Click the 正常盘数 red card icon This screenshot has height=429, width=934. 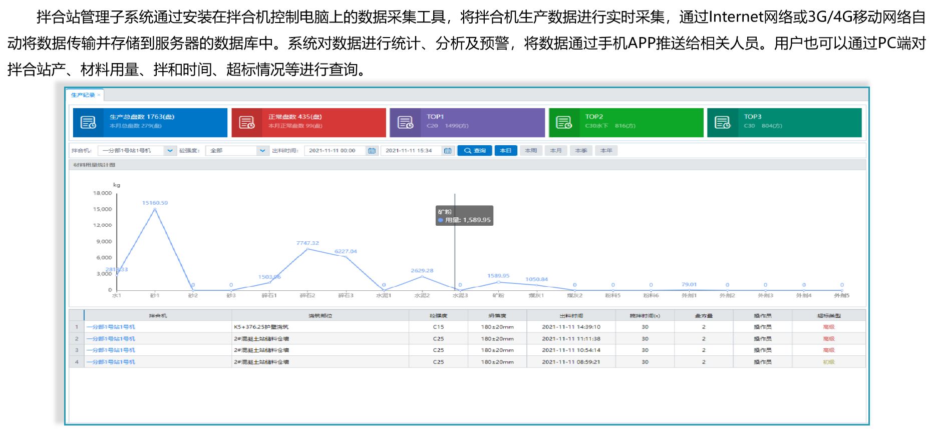pos(247,123)
